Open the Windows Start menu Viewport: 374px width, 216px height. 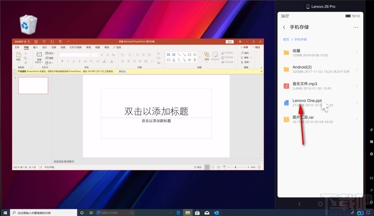(5, 213)
